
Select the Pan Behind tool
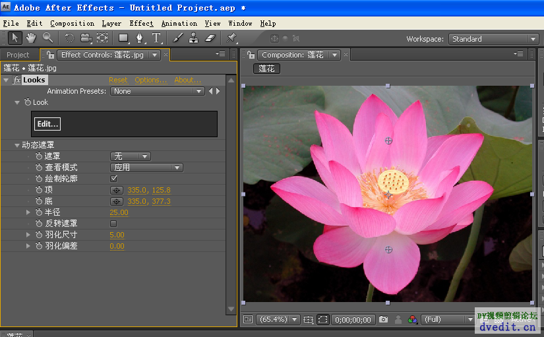pos(102,38)
